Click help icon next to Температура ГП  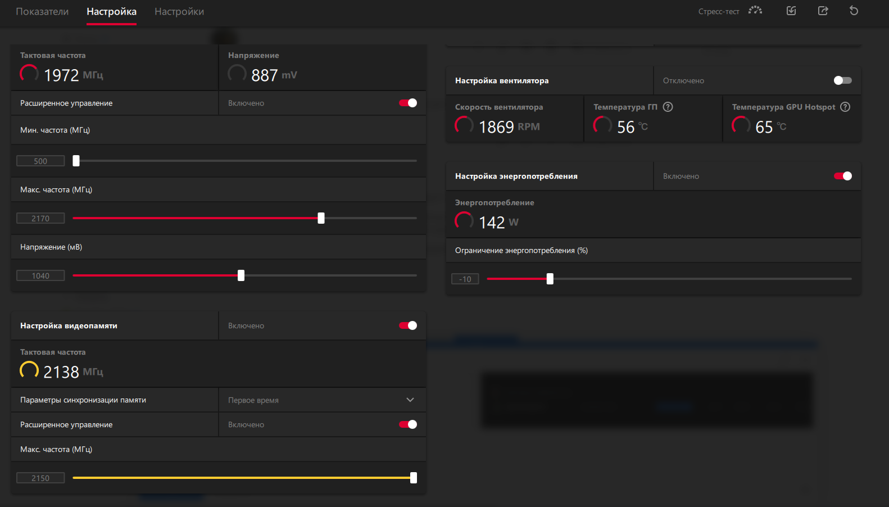pyautogui.click(x=668, y=107)
